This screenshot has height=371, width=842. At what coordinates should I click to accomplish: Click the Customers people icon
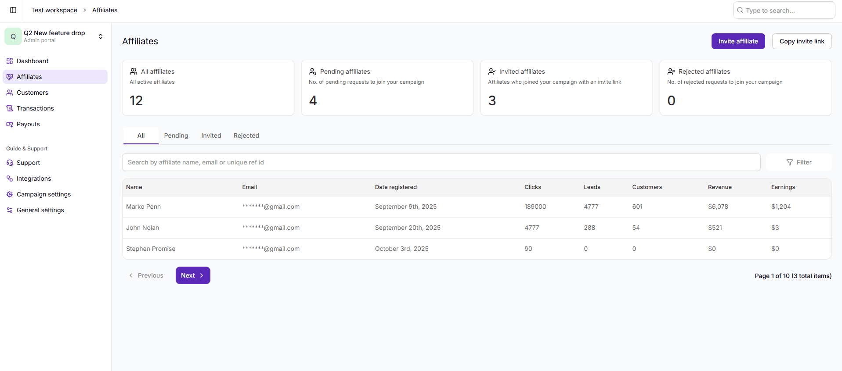(x=10, y=93)
